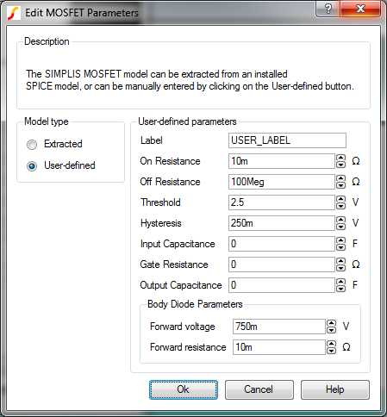Increase Hysteresis with up stepper arrow
The height and width of the screenshot is (417, 387).
(x=340, y=220)
